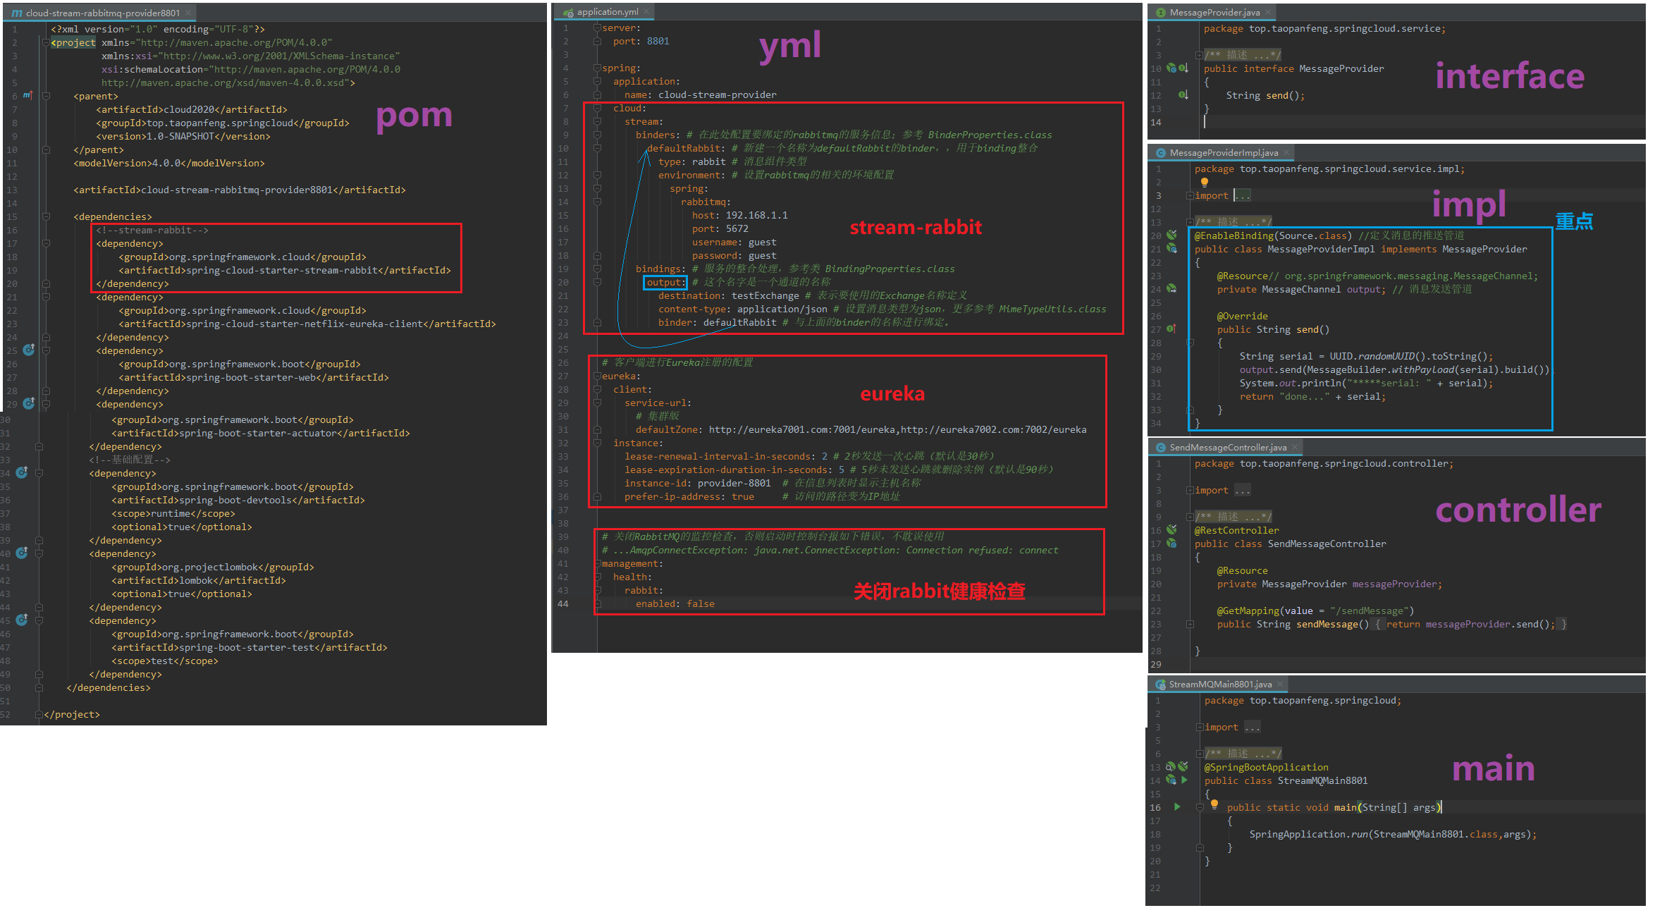The width and height of the screenshot is (1655, 908).
Task: Click the Spring gutter icon beside @EnableBinding
Action: coord(1171,235)
